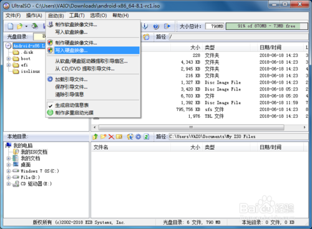Choose 写入软盘映像 menu entry

pos(93,32)
